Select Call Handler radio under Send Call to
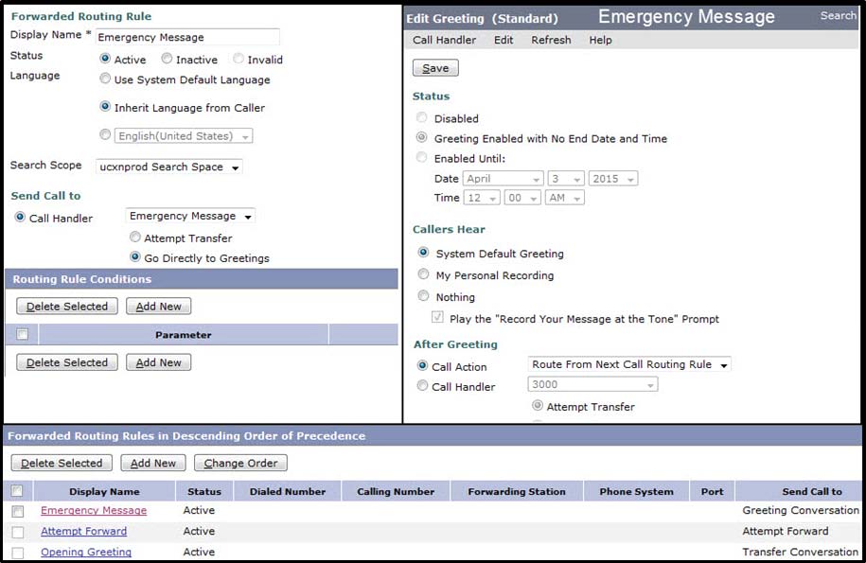 pos(20,217)
